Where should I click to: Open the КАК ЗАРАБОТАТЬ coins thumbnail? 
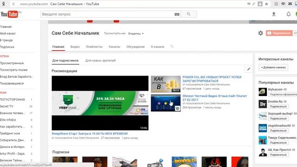tap(166, 84)
